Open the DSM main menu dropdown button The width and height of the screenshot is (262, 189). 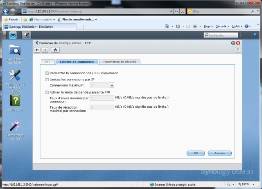(13, 35)
